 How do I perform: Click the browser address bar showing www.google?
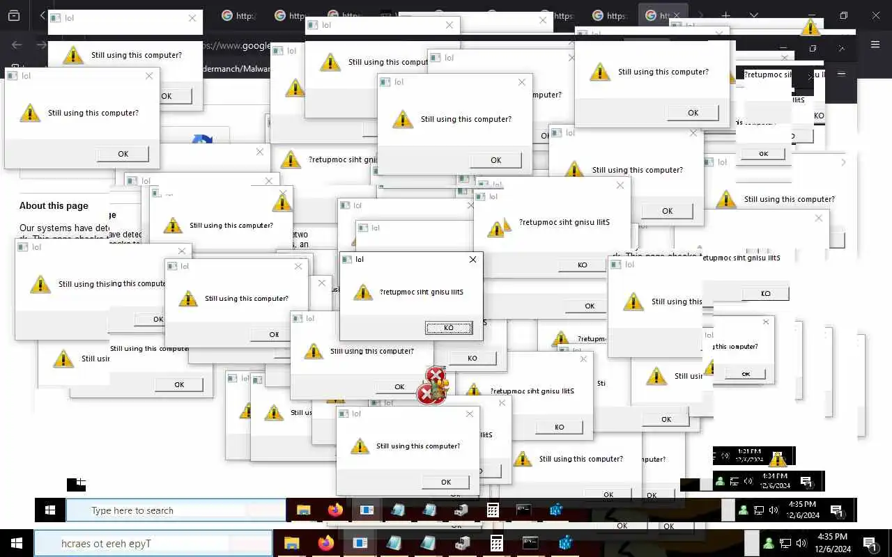coord(237,45)
